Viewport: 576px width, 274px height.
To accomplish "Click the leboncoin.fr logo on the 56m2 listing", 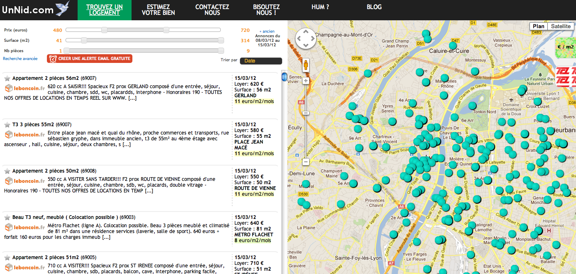I will point(25,88).
